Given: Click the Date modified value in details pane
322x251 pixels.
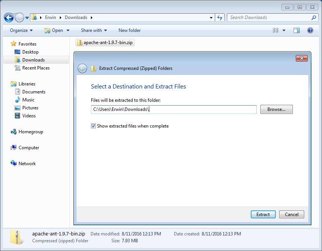Looking at the screenshot, I should click(141, 234).
